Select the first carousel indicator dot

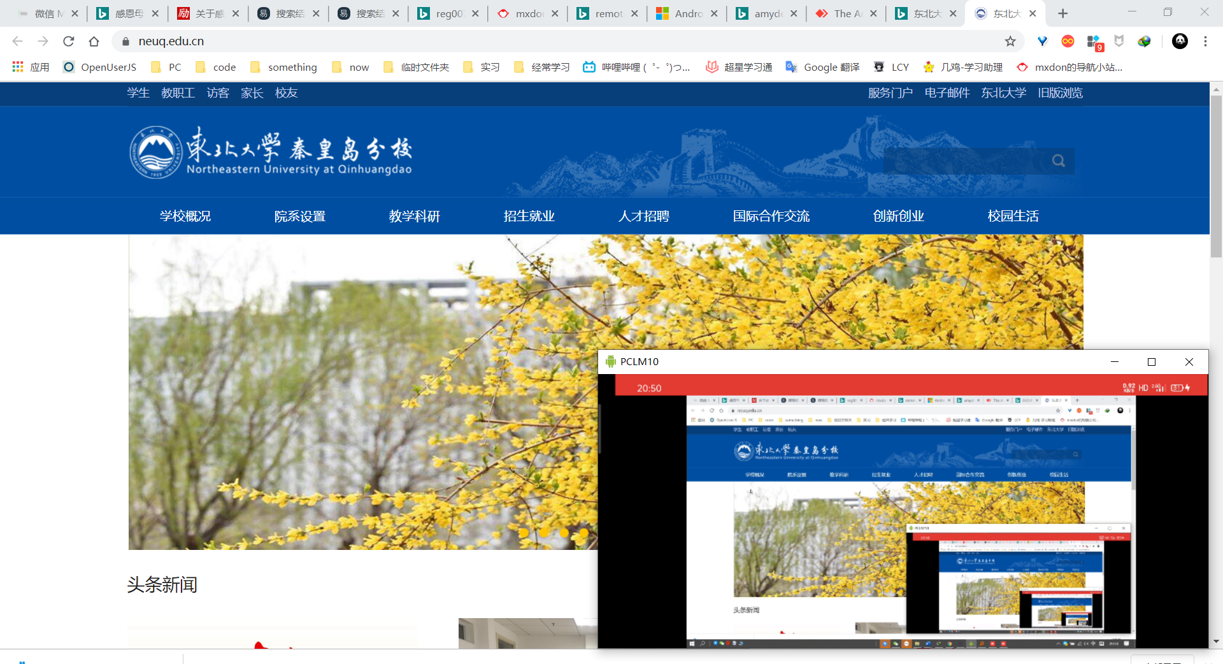point(524,533)
